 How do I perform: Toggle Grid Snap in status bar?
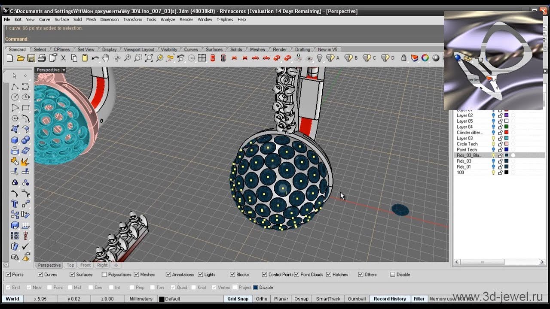coord(238,299)
